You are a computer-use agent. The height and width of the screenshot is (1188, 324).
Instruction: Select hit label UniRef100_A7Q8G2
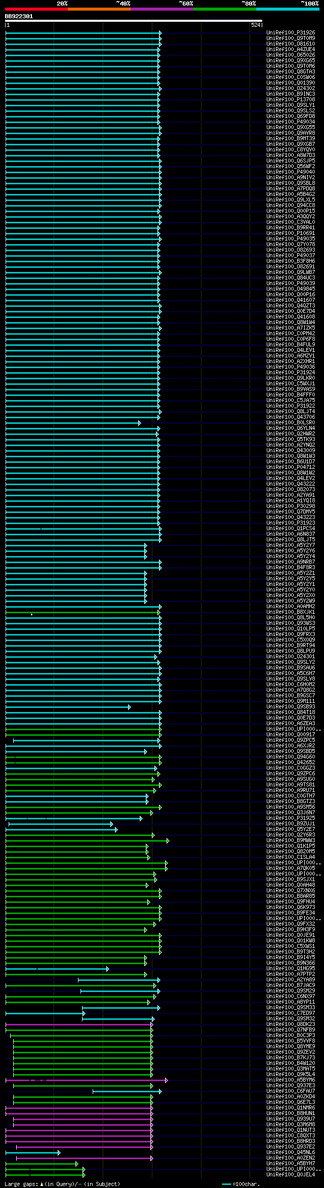[x=291, y=690]
